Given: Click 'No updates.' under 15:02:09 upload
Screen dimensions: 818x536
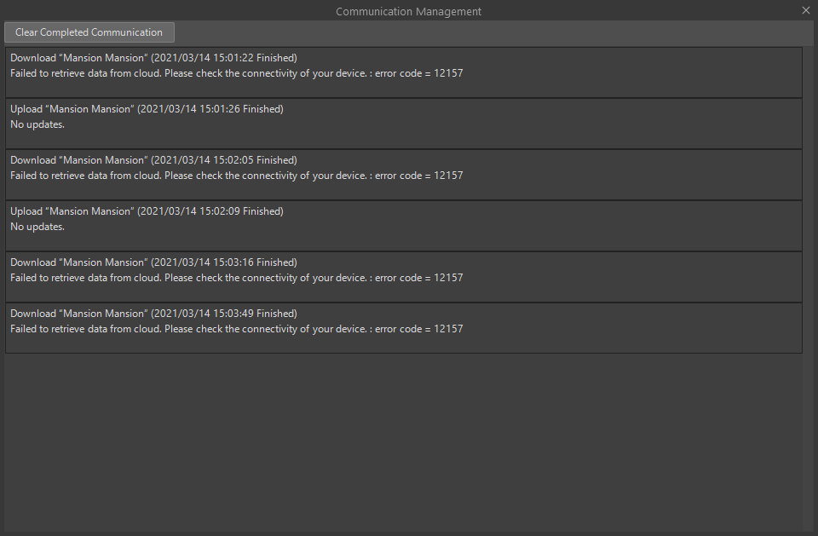Looking at the screenshot, I should [x=37, y=227].
